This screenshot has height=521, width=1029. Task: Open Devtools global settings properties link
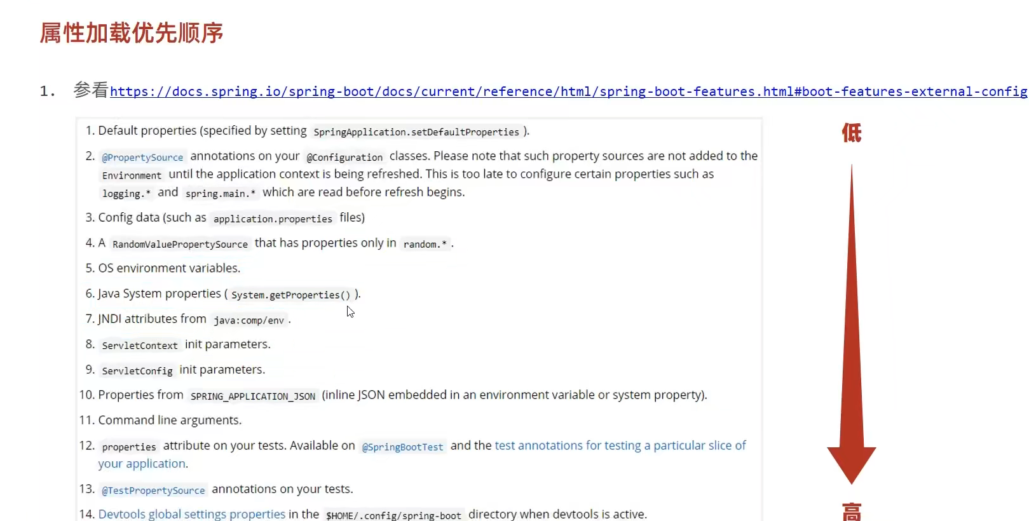(x=191, y=514)
